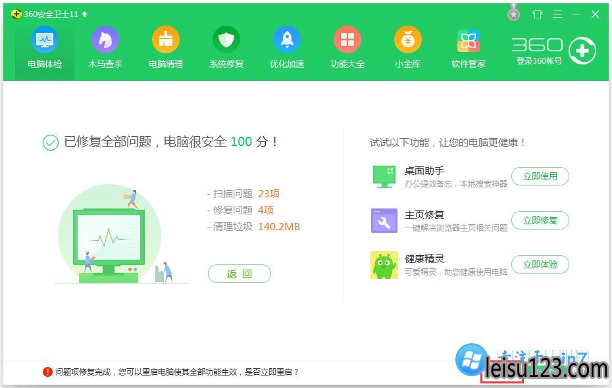Click the 主页修复 title text
Image resolution: width=612 pixels, height=388 pixels.
click(424, 215)
